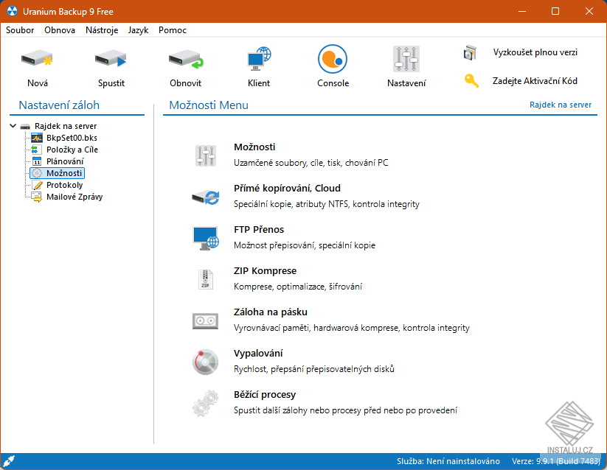The image size is (607, 470).
Task: Click Console label in toolbar
Action: coord(333,83)
